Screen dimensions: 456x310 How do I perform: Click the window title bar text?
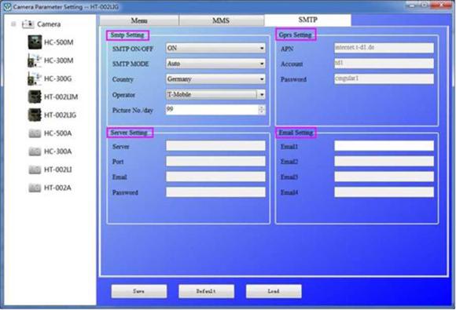click(66, 7)
